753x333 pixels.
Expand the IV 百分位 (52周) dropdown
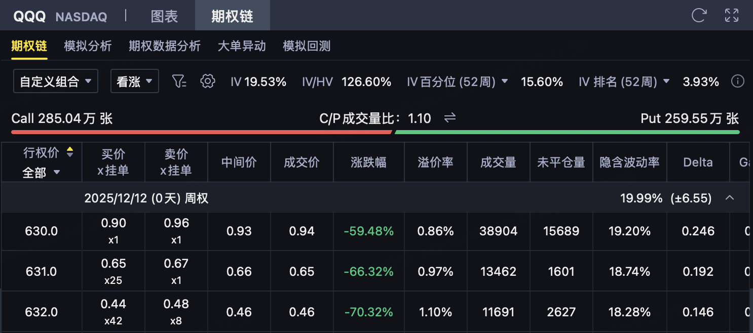(x=505, y=81)
